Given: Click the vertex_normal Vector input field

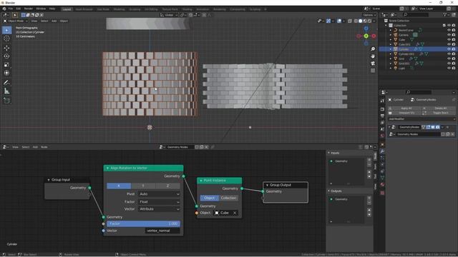Looking at the screenshot, I should [x=162, y=231].
